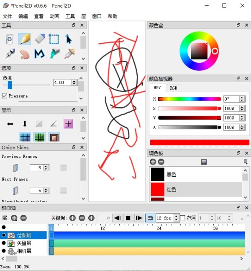
Task: Increase width value spinner
Action: tap(74, 81)
